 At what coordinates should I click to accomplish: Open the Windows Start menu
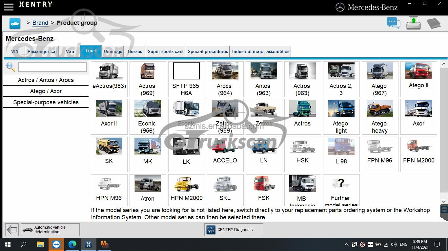click(x=8, y=244)
